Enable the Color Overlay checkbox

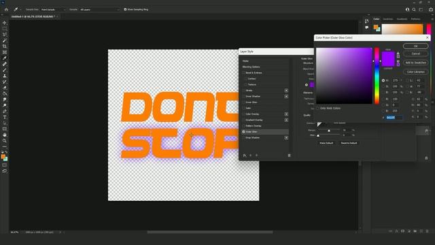click(x=243, y=114)
